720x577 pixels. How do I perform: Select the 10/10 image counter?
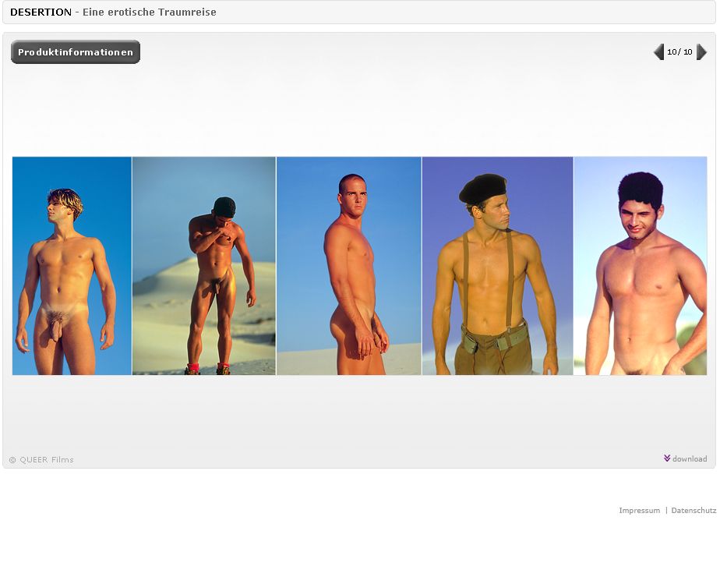679,52
